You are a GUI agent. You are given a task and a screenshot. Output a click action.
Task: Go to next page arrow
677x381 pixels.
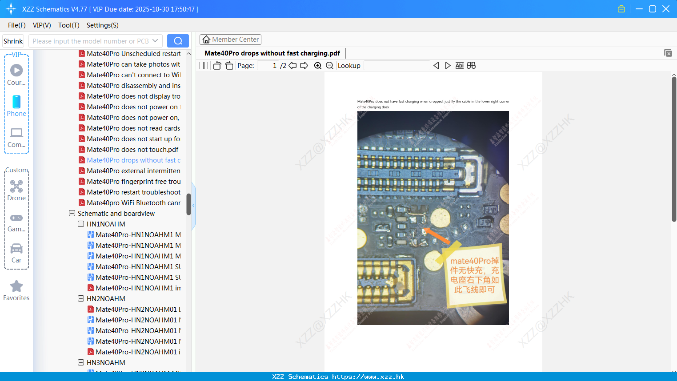(304, 65)
